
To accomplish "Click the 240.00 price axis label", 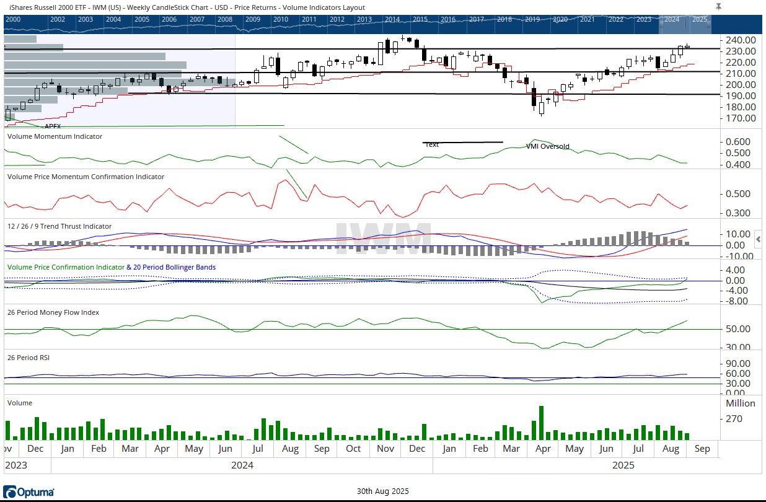I will pos(740,40).
